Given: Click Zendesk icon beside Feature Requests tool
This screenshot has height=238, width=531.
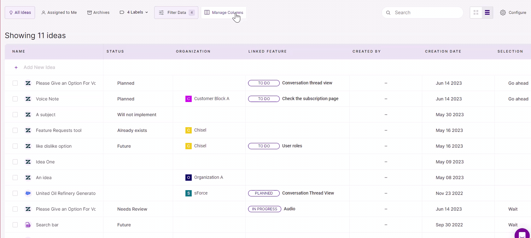Looking at the screenshot, I should click(x=28, y=130).
